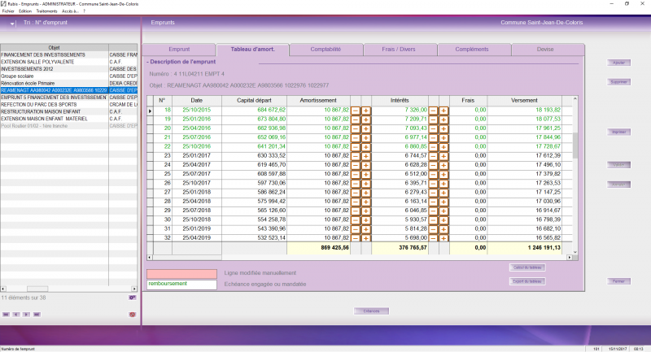Increase intérêts on row 27

[x=443, y=193]
